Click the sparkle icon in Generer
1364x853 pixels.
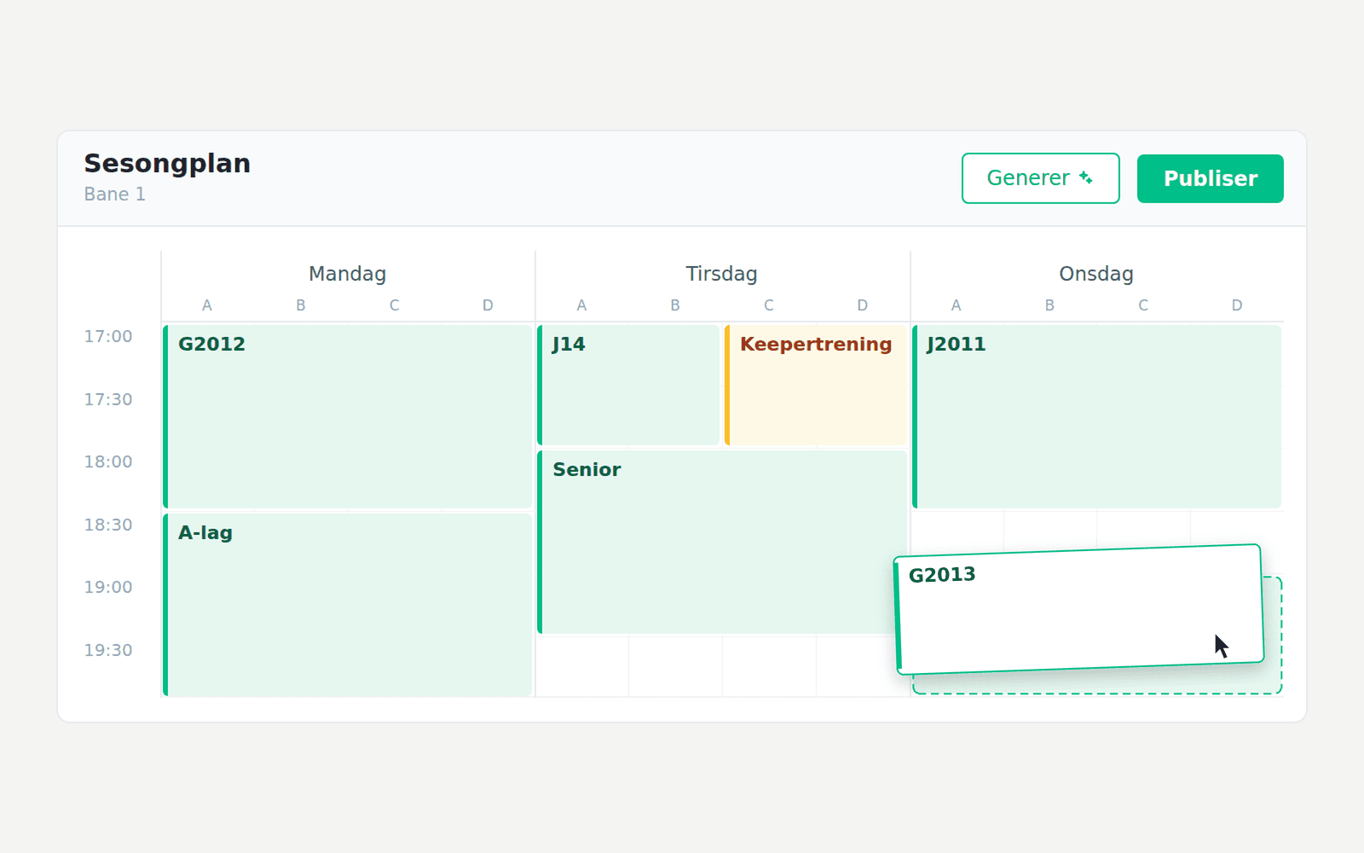coord(1085,177)
